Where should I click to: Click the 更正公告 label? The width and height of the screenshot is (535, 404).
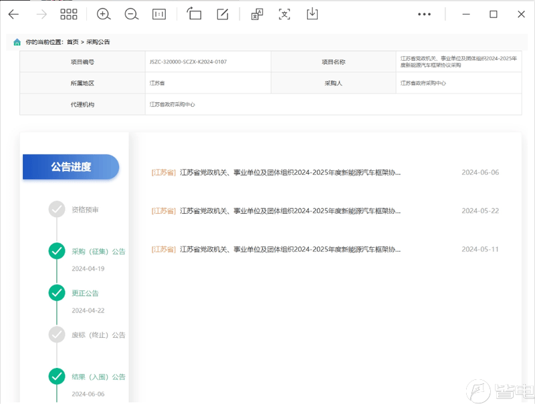[x=85, y=293]
